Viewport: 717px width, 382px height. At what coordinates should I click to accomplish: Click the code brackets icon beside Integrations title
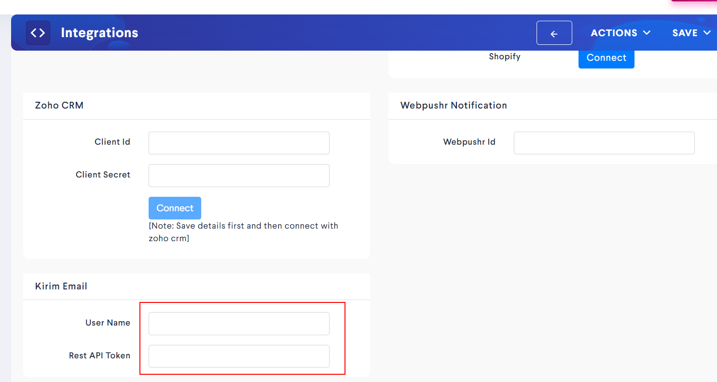click(x=38, y=32)
